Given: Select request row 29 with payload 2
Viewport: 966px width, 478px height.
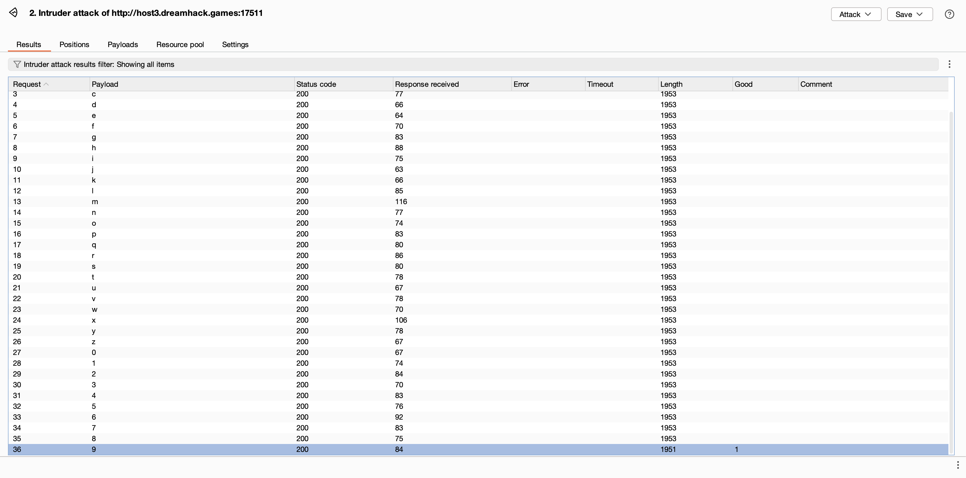Looking at the screenshot, I should pyautogui.click(x=478, y=374).
